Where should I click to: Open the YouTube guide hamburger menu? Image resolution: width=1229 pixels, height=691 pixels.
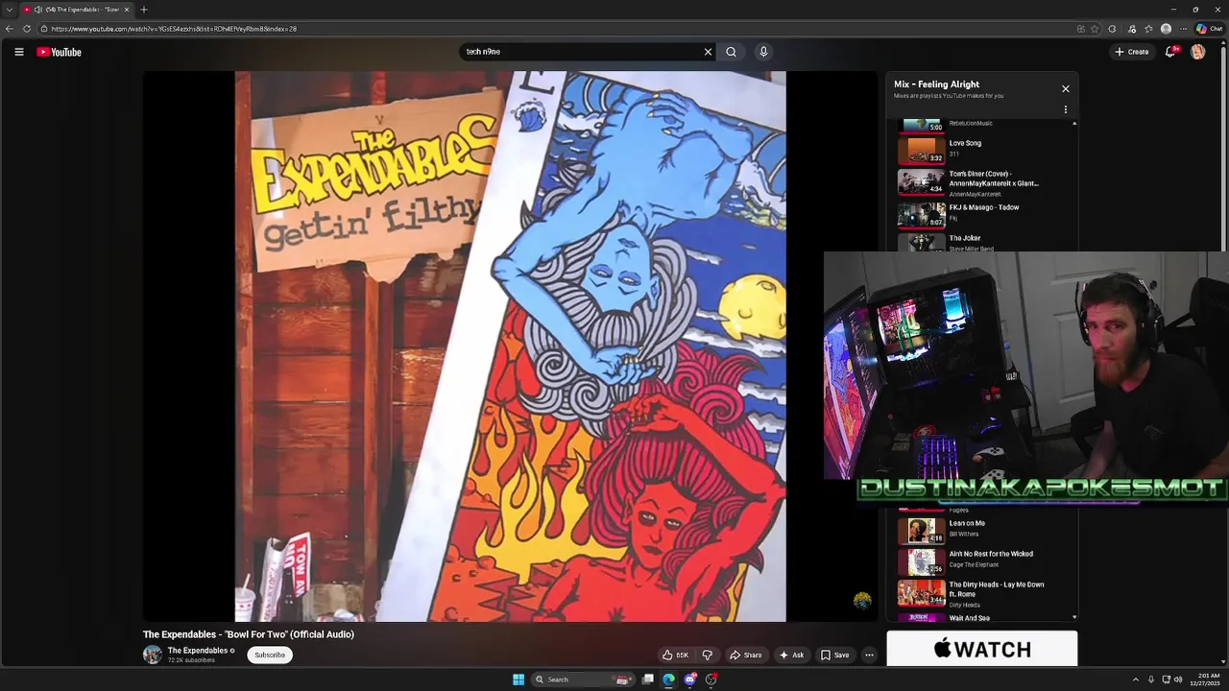(19, 52)
